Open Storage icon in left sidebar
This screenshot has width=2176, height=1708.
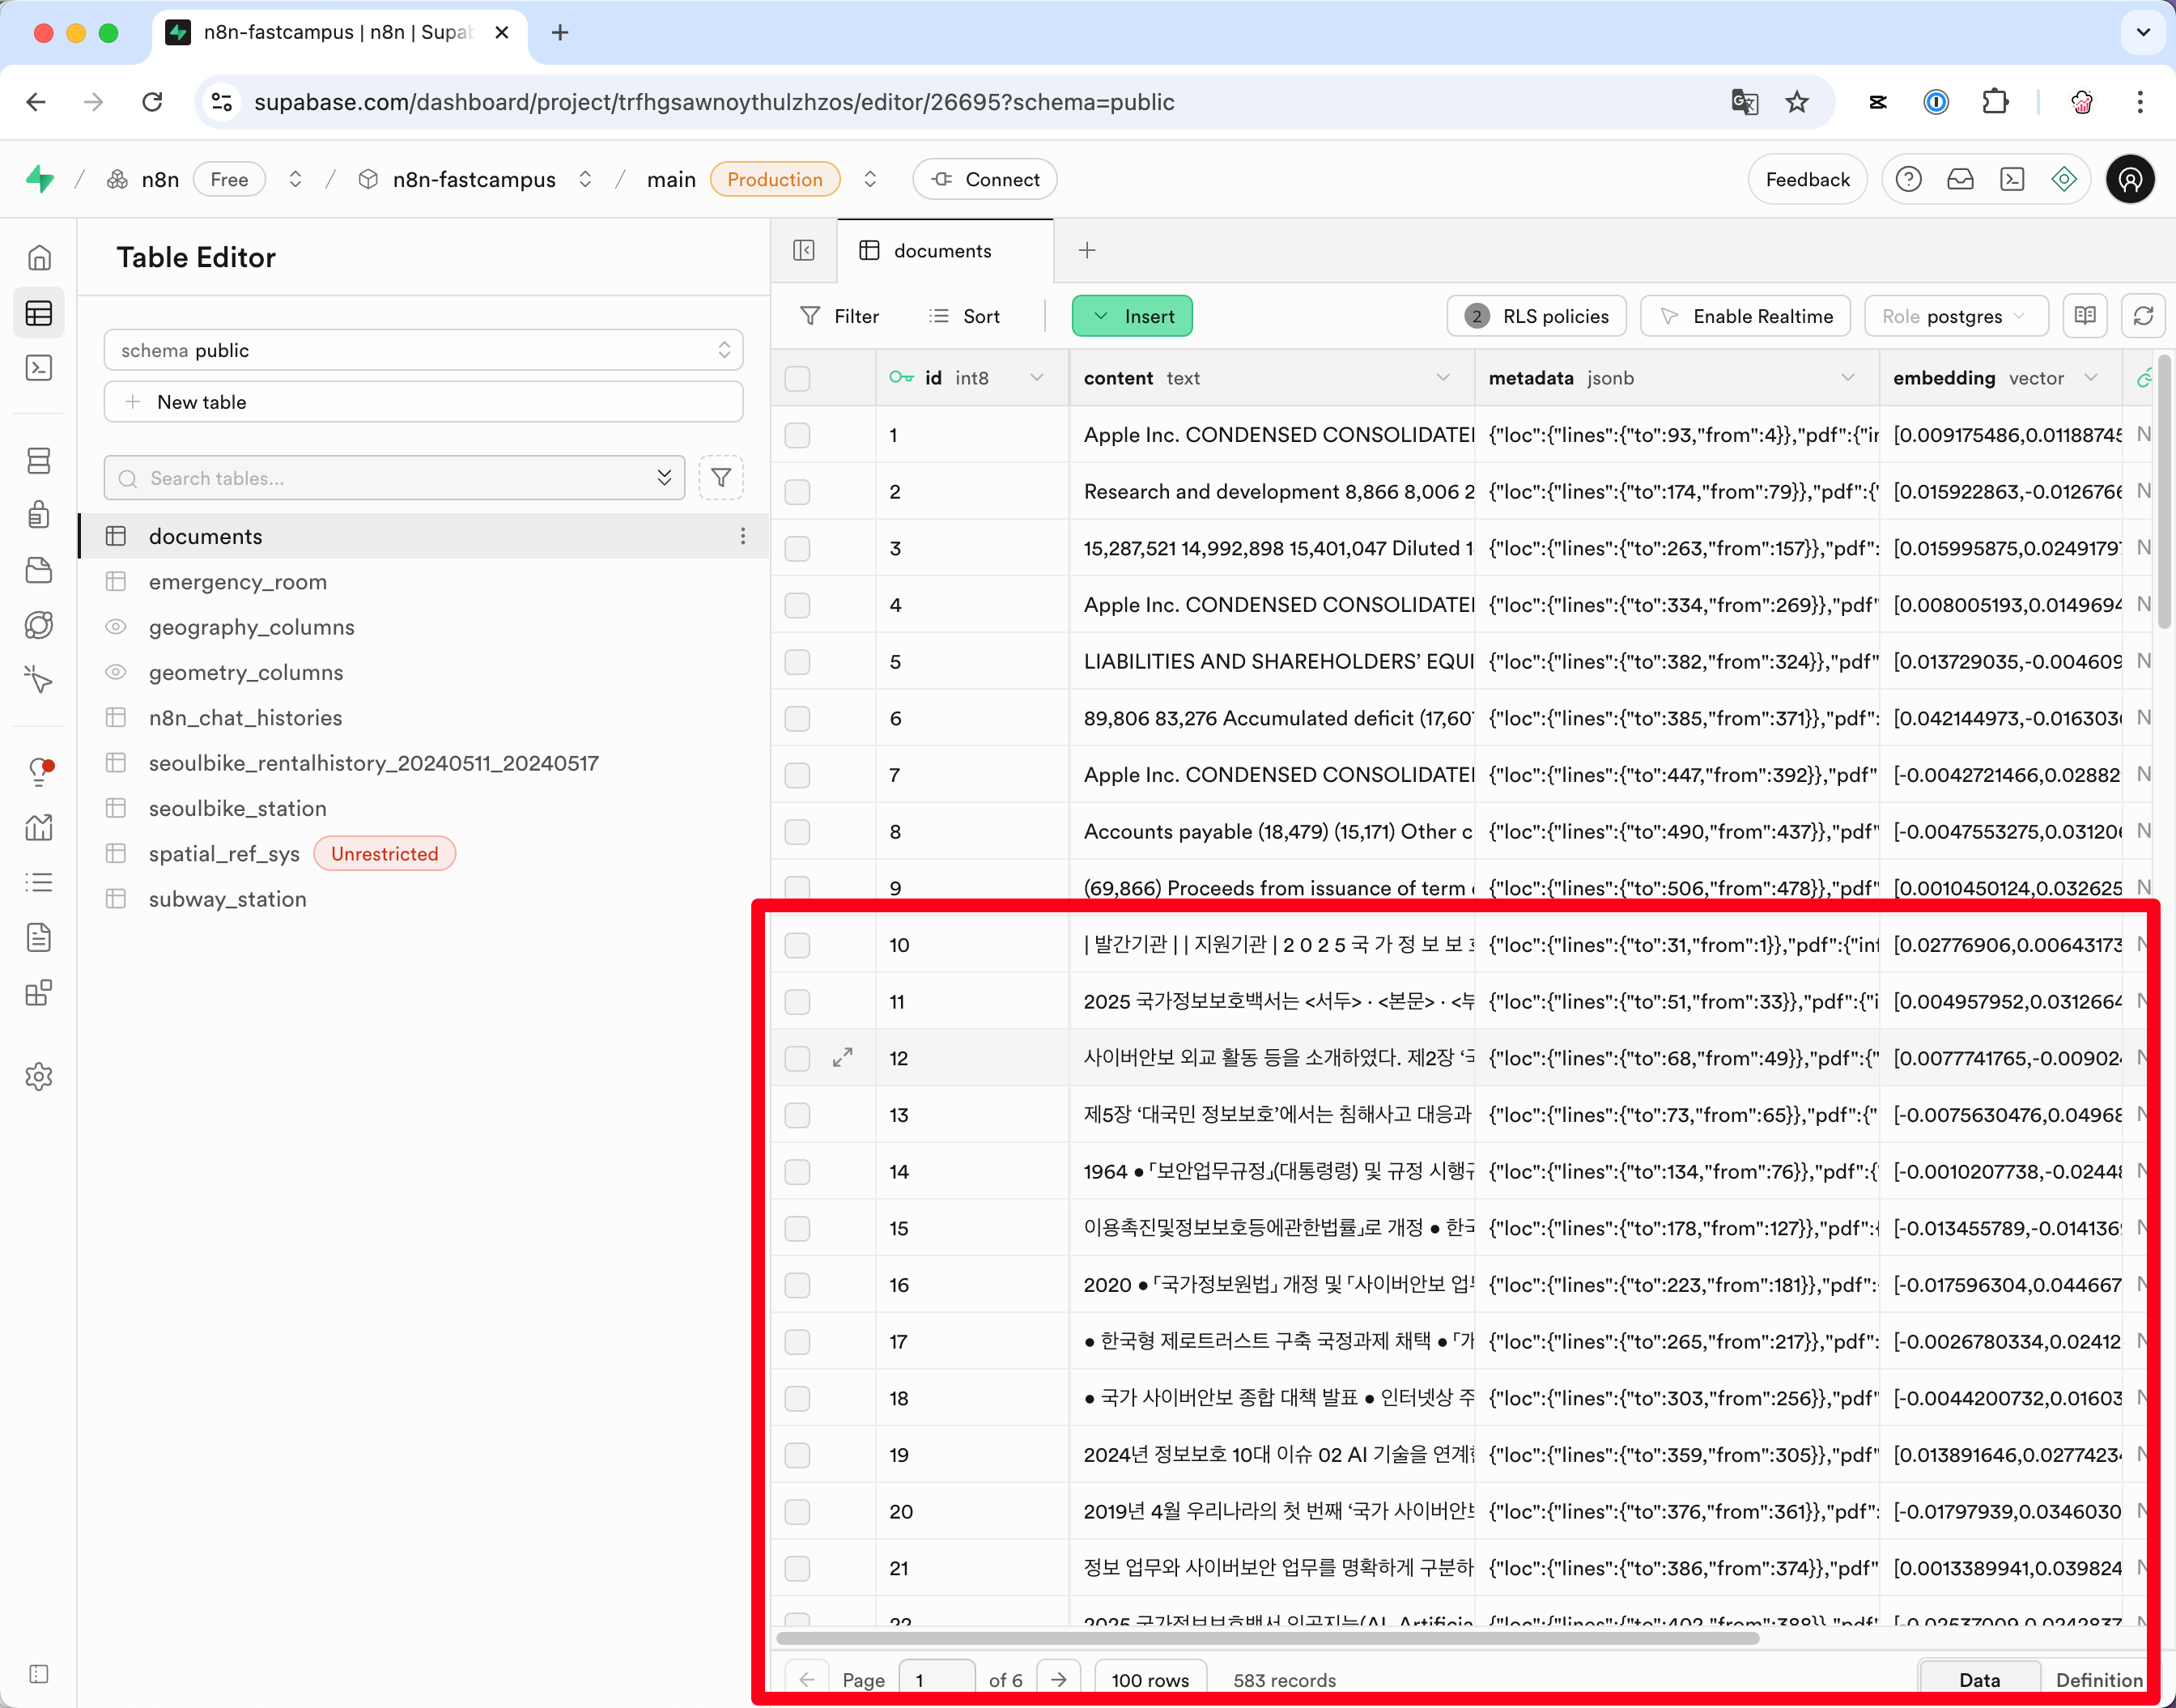point(39,570)
